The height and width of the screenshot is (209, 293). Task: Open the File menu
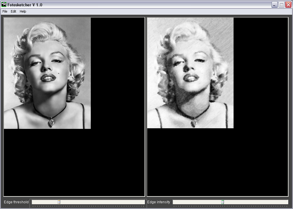coord(5,11)
